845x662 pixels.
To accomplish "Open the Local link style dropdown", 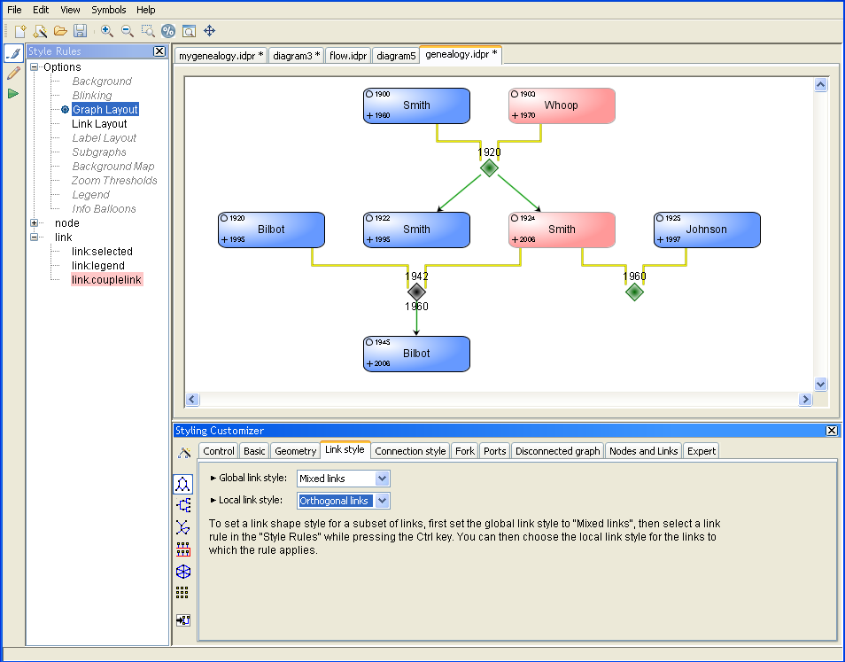I will (x=382, y=501).
